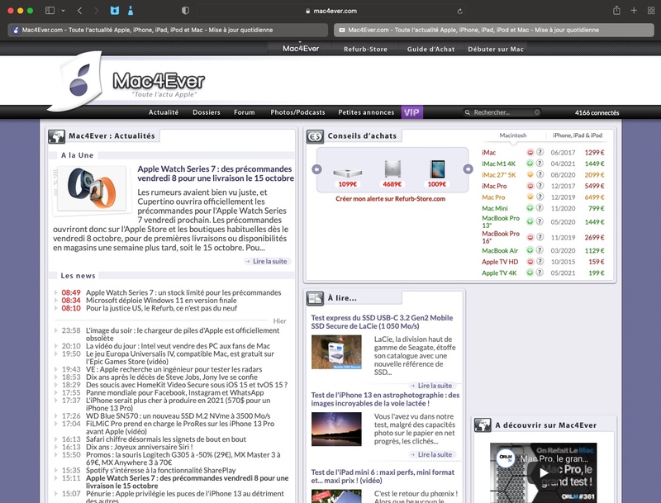
Task: Click the globe icon beside A découvrir sur Mac4Ever
Action: click(x=483, y=425)
